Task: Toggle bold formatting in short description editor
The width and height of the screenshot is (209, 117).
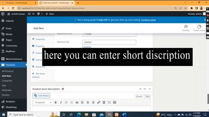Action: click(56, 102)
